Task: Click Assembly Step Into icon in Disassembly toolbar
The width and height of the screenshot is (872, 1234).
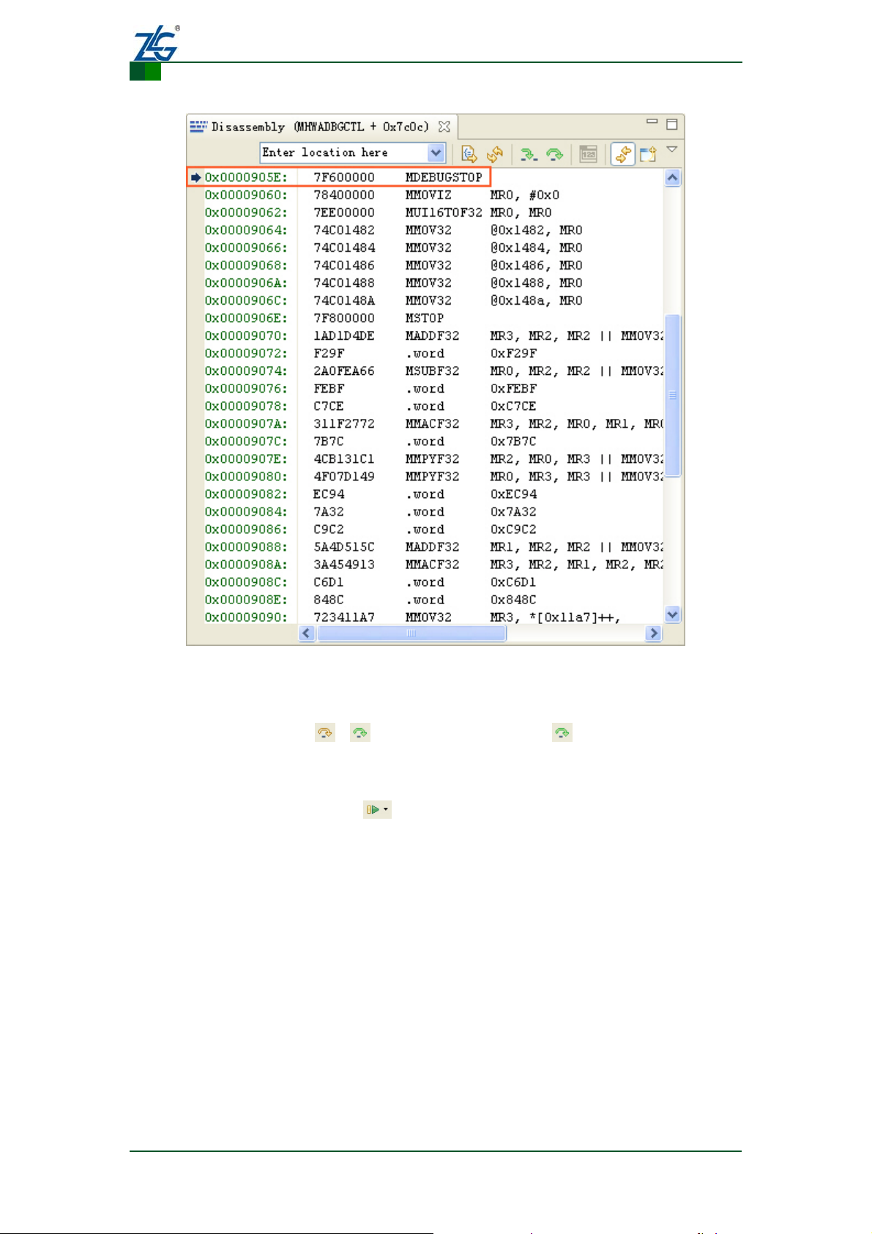Action: pos(528,154)
